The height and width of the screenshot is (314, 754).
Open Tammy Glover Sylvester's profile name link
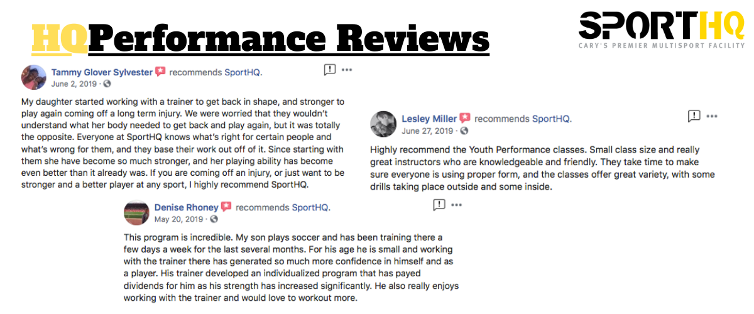click(x=102, y=72)
